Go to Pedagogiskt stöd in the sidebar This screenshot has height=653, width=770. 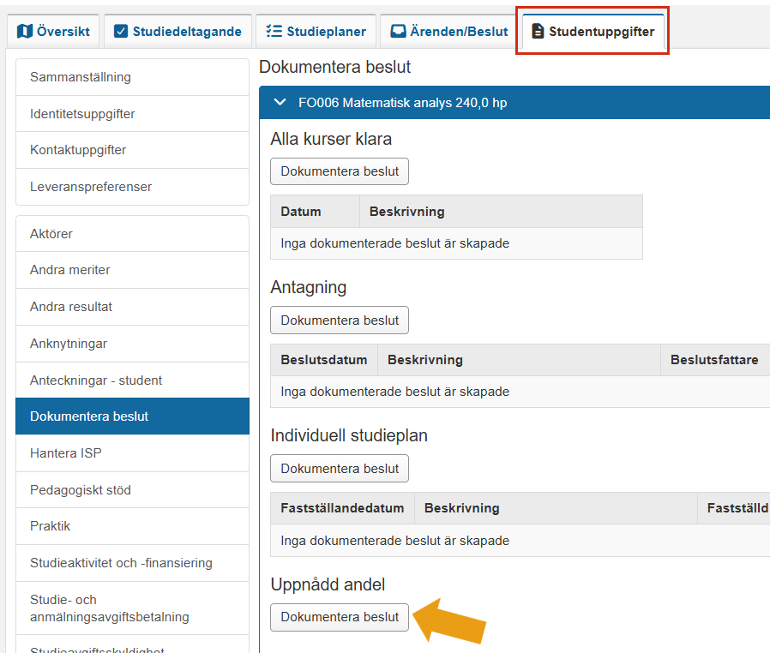(x=133, y=489)
